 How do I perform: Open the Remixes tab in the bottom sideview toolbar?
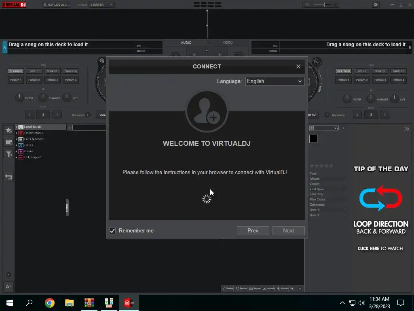(x=241, y=288)
